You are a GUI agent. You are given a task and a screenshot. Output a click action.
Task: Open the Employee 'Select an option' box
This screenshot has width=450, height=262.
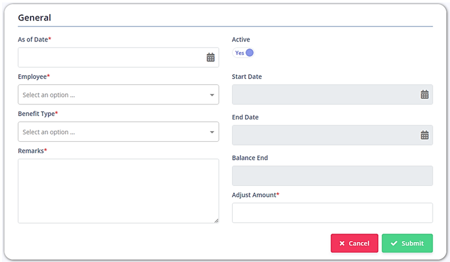click(118, 94)
